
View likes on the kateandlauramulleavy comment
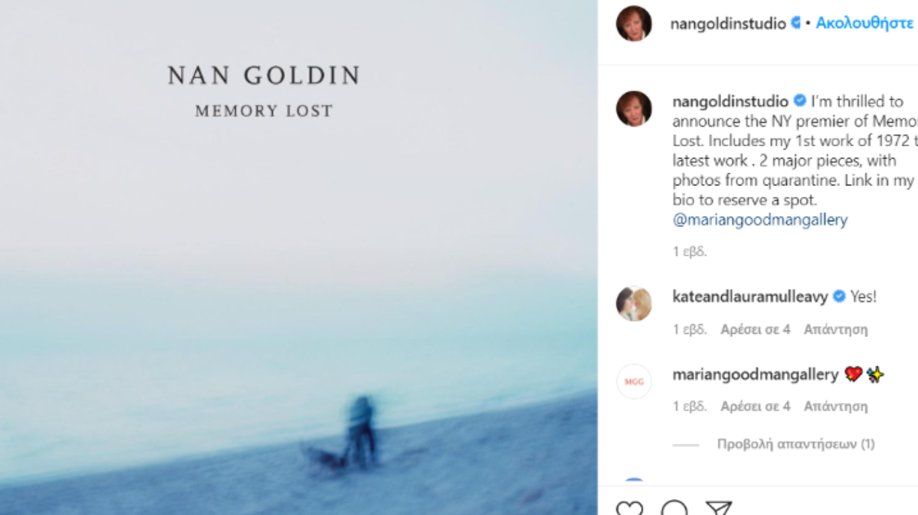755,329
